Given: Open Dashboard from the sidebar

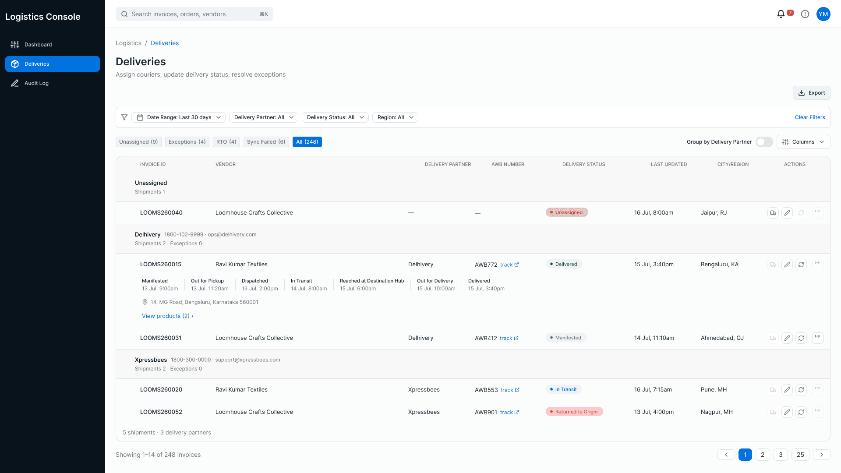Looking at the screenshot, I should tap(53, 45).
